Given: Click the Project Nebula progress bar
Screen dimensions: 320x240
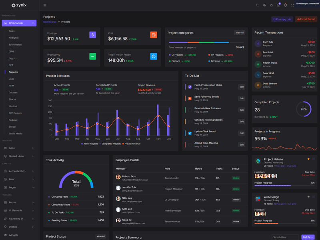Looking at the screenshot, I should coord(284,186).
